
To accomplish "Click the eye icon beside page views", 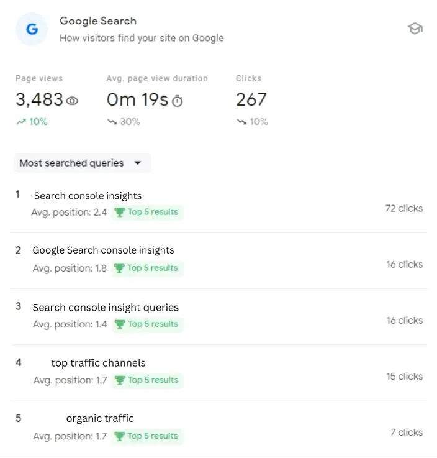I will coord(73,101).
